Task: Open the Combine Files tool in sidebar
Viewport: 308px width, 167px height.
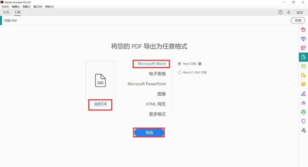Action: [x=303, y=38]
